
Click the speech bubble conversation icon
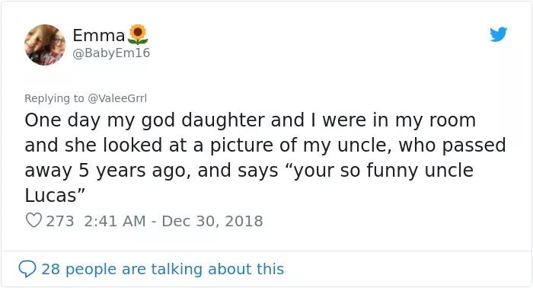tap(27, 269)
